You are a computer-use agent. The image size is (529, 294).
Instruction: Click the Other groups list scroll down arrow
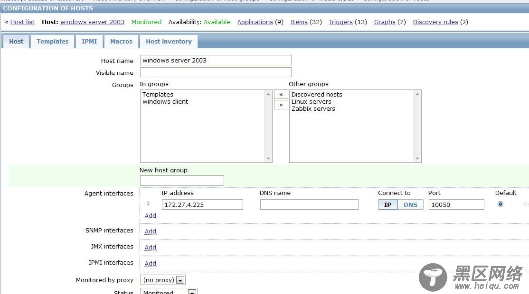coord(418,159)
